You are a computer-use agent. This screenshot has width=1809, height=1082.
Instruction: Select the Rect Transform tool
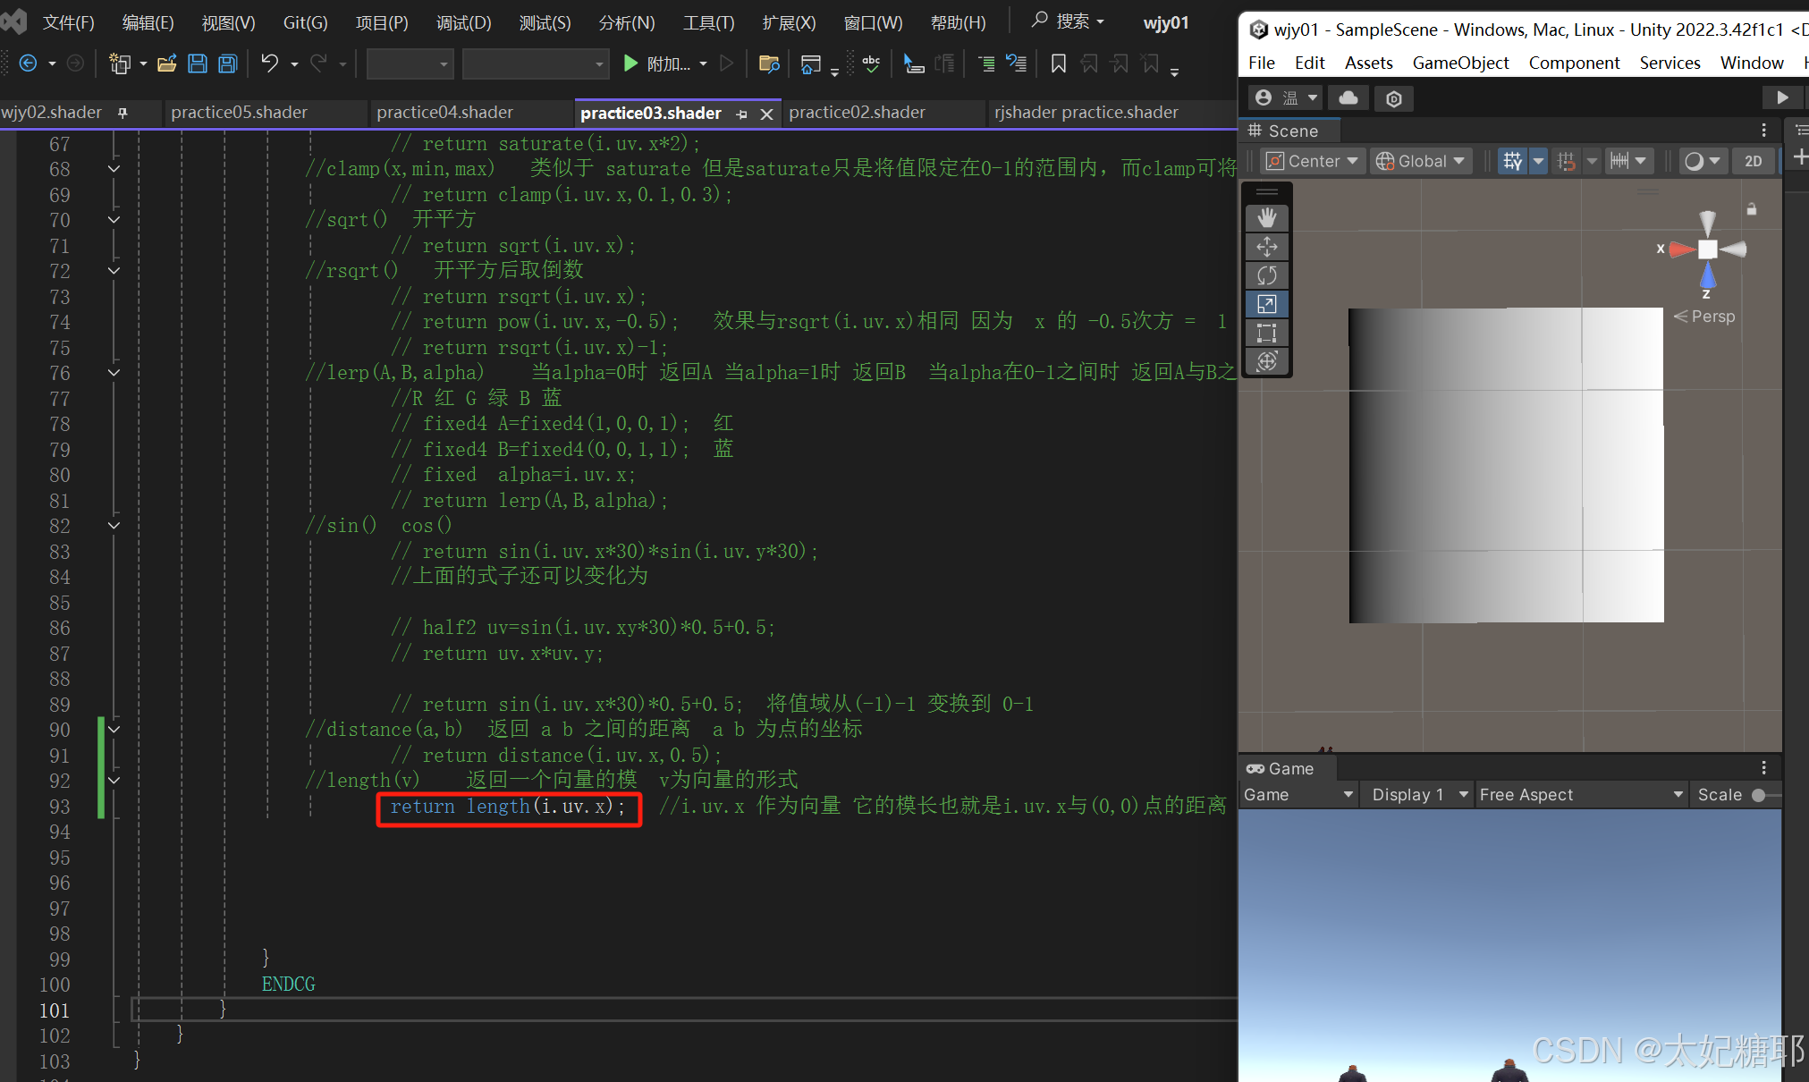[x=1267, y=333]
